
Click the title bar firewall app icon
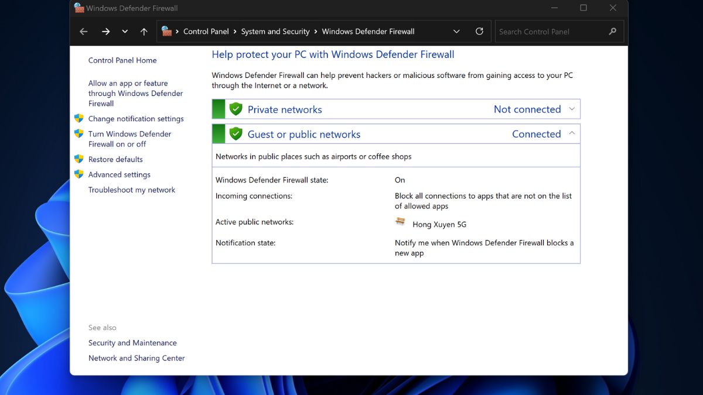point(79,8)
